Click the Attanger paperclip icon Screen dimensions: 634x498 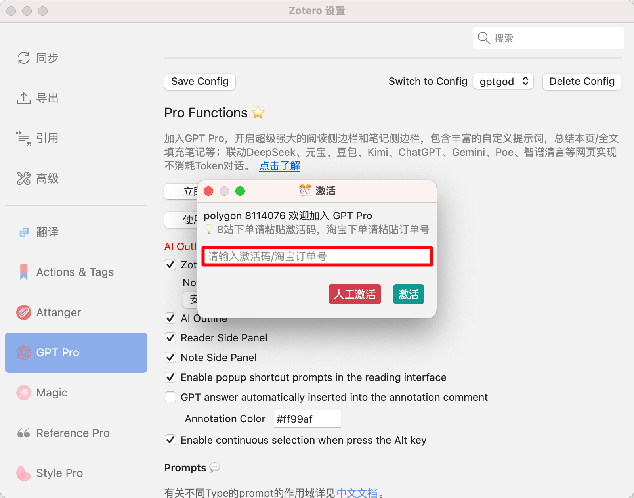pos(24,312)
